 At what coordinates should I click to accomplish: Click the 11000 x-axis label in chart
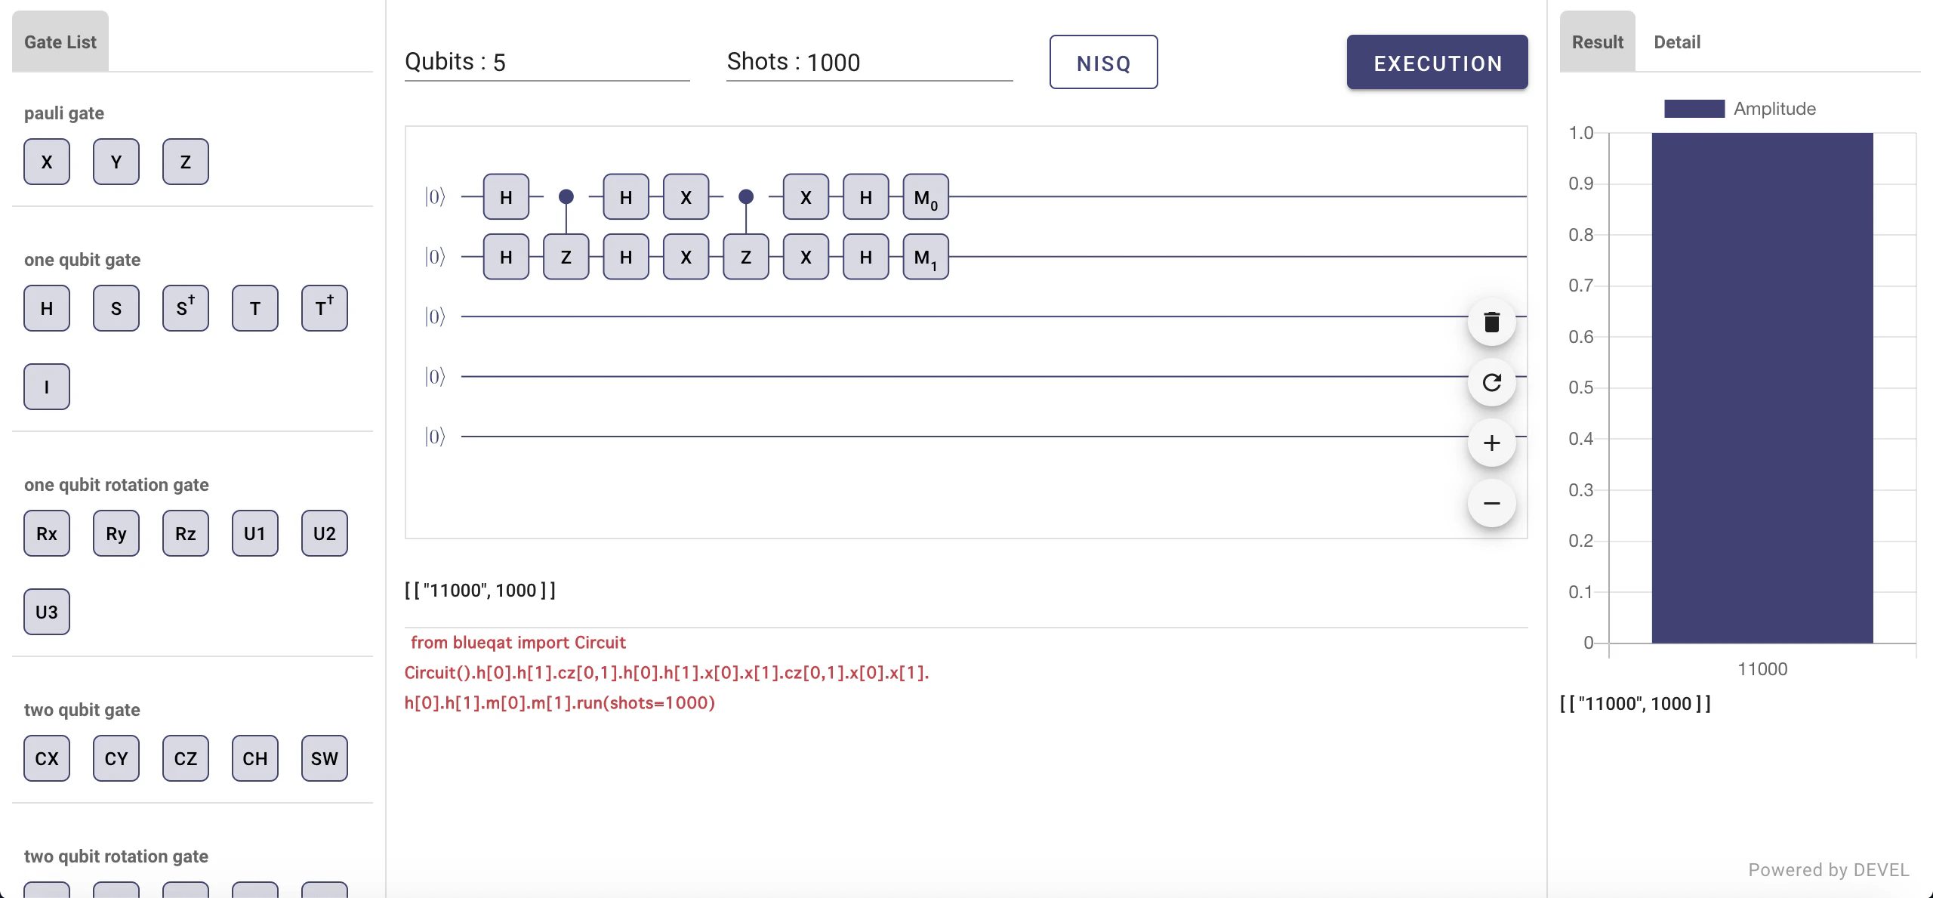pos(1762,669)
